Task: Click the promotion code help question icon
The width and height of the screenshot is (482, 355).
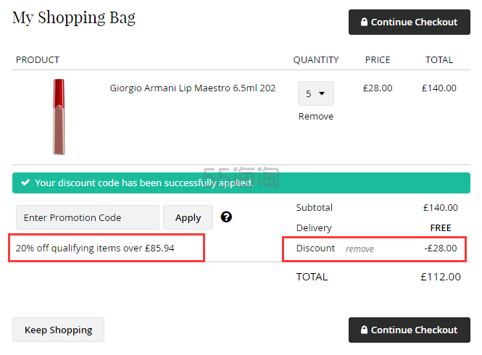Action: pos(226,217)
